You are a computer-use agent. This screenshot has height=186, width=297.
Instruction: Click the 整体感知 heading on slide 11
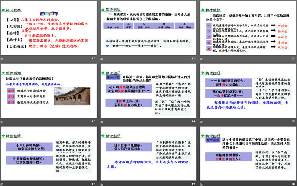pos(113,9)
